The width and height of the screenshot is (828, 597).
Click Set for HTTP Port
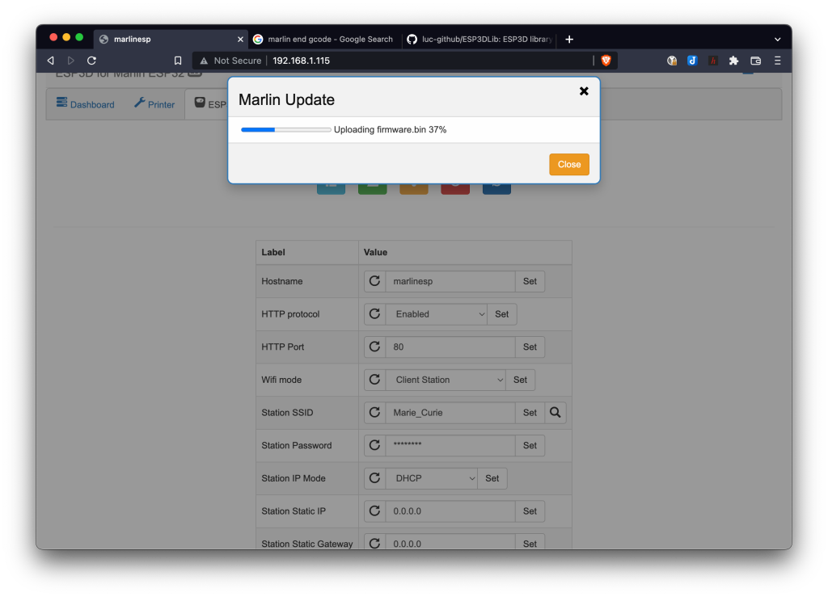tap(530, 347)
